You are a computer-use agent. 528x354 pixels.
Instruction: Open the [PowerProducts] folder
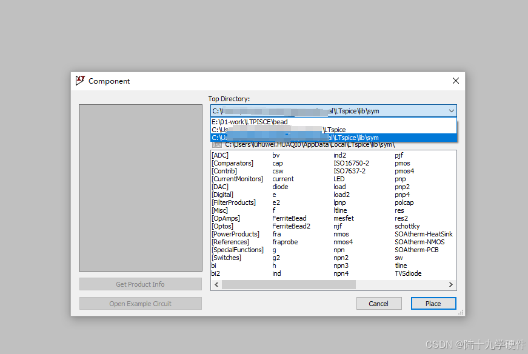235,234
